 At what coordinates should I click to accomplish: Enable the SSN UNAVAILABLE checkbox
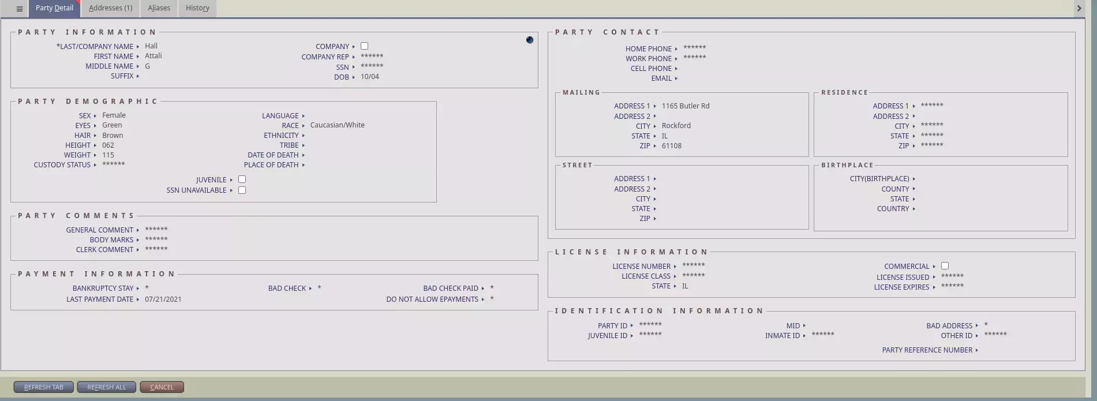pos(242,190)
